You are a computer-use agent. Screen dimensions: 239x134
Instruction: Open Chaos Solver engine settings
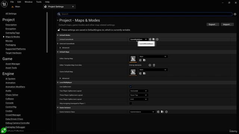pyautogui.click(x=12, y=95)
